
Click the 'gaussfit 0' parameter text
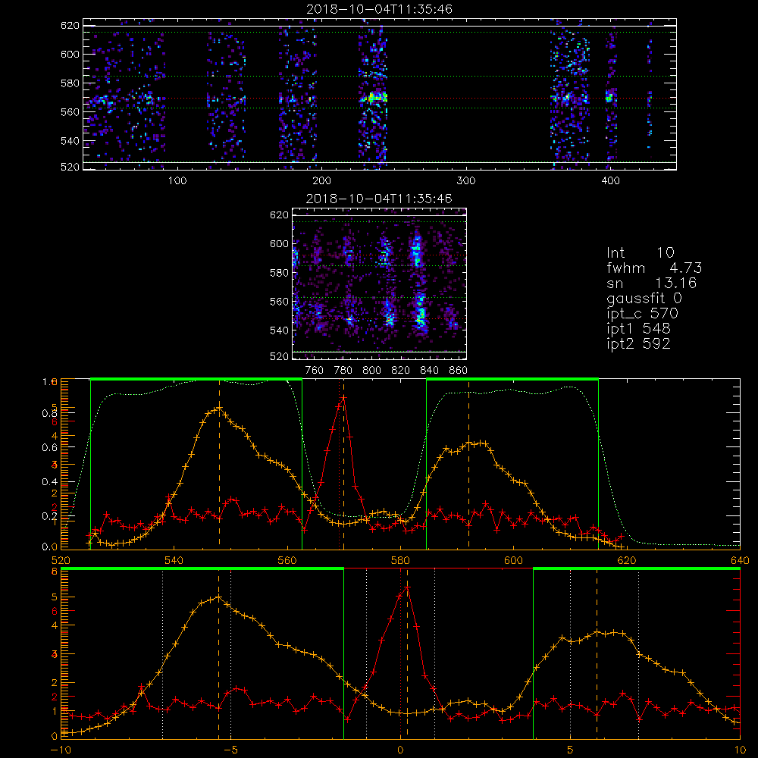(644, 298)
